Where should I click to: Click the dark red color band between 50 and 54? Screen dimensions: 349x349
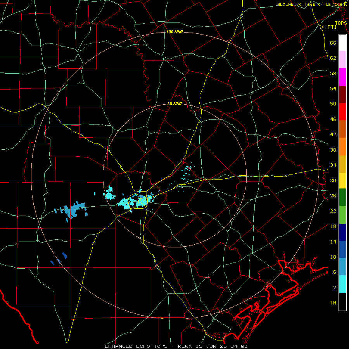click(x=342, y=95)
